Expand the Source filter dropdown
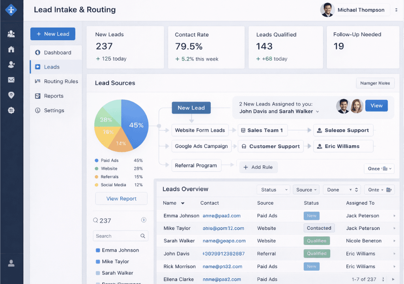This screenshot has height=284, width=404. click(307, 190)
